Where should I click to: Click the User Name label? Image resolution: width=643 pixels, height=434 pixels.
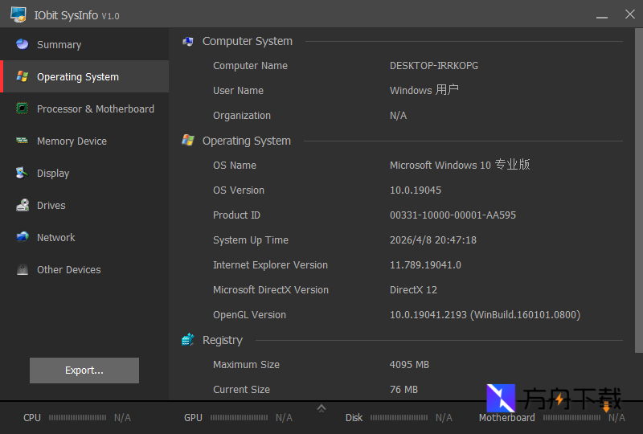tap(238, 91)
